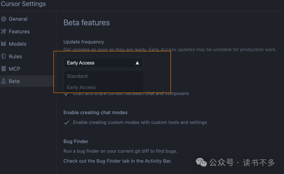The image size is (284, 174).
Task: Open Models via its bar-chart icon
Action: (4, 44)
